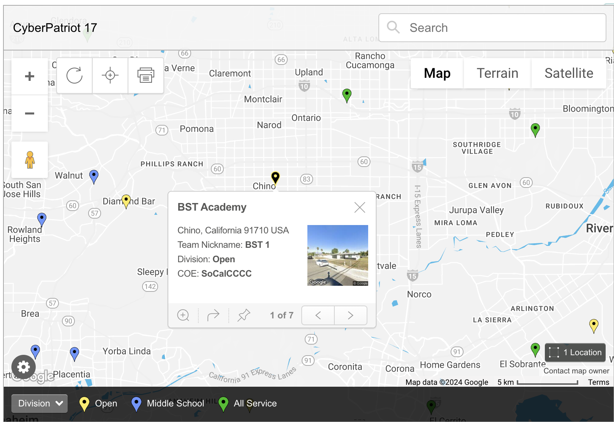Screen dimensions: 614x422
Task: Switch to Terrain map view
Action: (497, 73)
